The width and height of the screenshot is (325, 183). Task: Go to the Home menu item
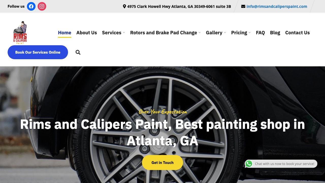(64, 33)
